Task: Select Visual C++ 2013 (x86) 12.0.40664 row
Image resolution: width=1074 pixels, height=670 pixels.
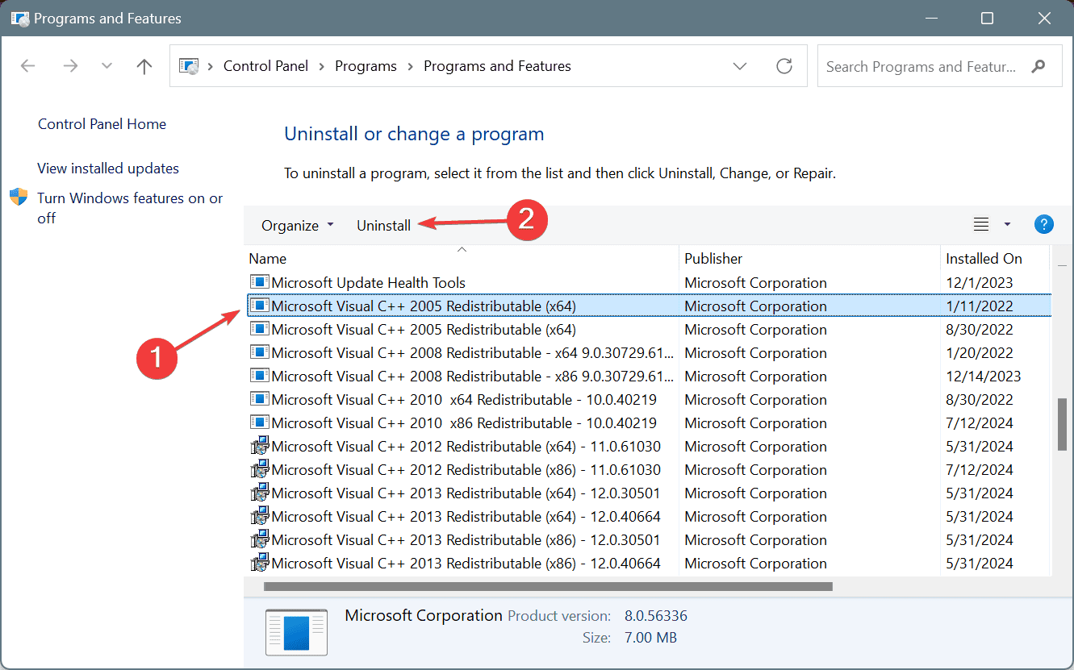Action: [x=647, y=564]
